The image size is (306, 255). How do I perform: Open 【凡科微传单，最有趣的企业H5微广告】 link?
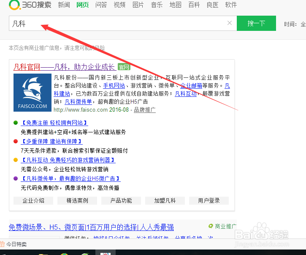(70, 178)
